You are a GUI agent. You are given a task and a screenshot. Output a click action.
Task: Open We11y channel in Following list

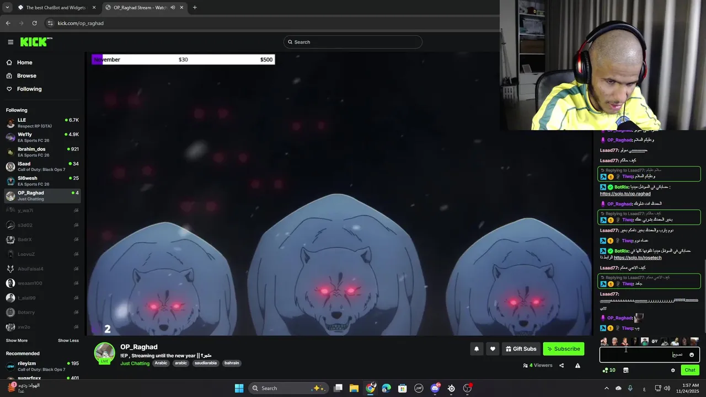(42, 137)
